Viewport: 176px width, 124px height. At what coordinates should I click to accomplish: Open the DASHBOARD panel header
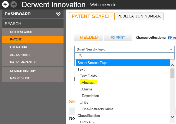tap(33, 14)
